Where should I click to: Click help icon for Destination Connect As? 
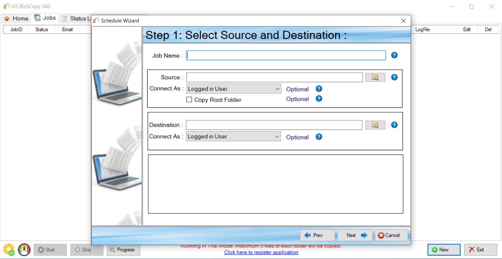coord(319,137)
